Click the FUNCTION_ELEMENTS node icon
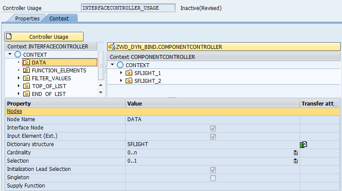Viewport: 342px width, 191px height. pos(26,70)
